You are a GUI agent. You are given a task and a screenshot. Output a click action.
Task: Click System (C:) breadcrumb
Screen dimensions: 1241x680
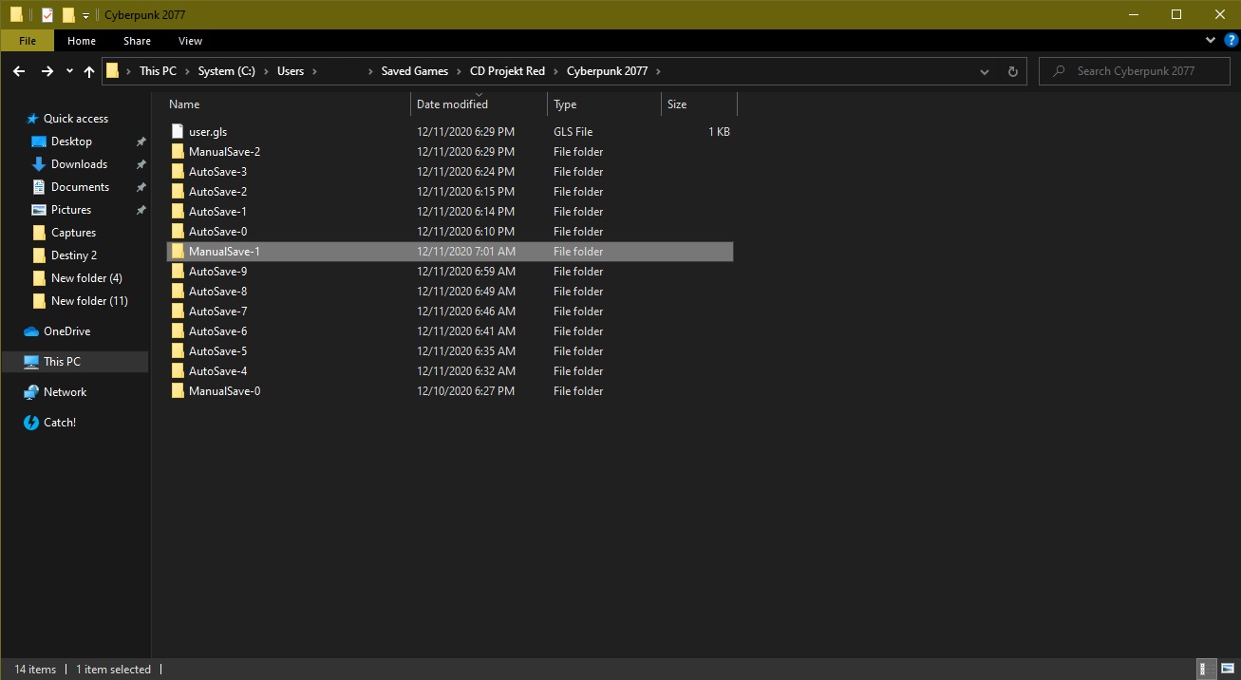coord(226,71)
